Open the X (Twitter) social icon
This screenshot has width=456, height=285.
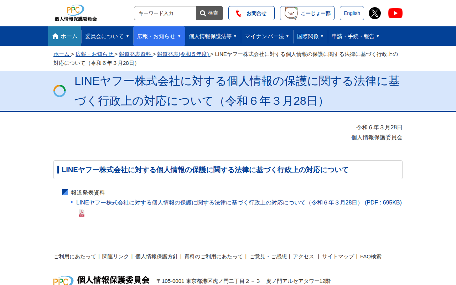(x=375, y=13)
